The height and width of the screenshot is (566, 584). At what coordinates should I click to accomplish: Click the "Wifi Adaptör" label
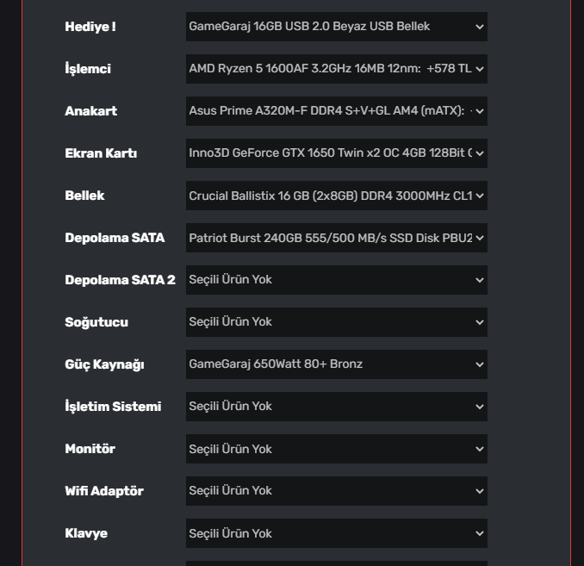(x=104, y=491)
